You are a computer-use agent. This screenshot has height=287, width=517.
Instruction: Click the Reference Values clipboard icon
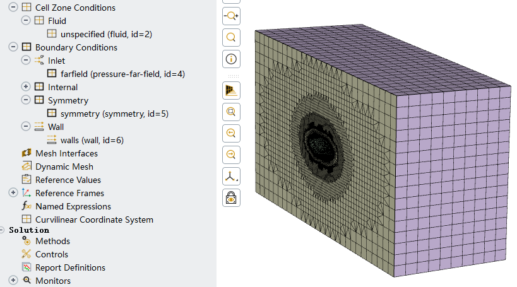[x=27, y=180]
